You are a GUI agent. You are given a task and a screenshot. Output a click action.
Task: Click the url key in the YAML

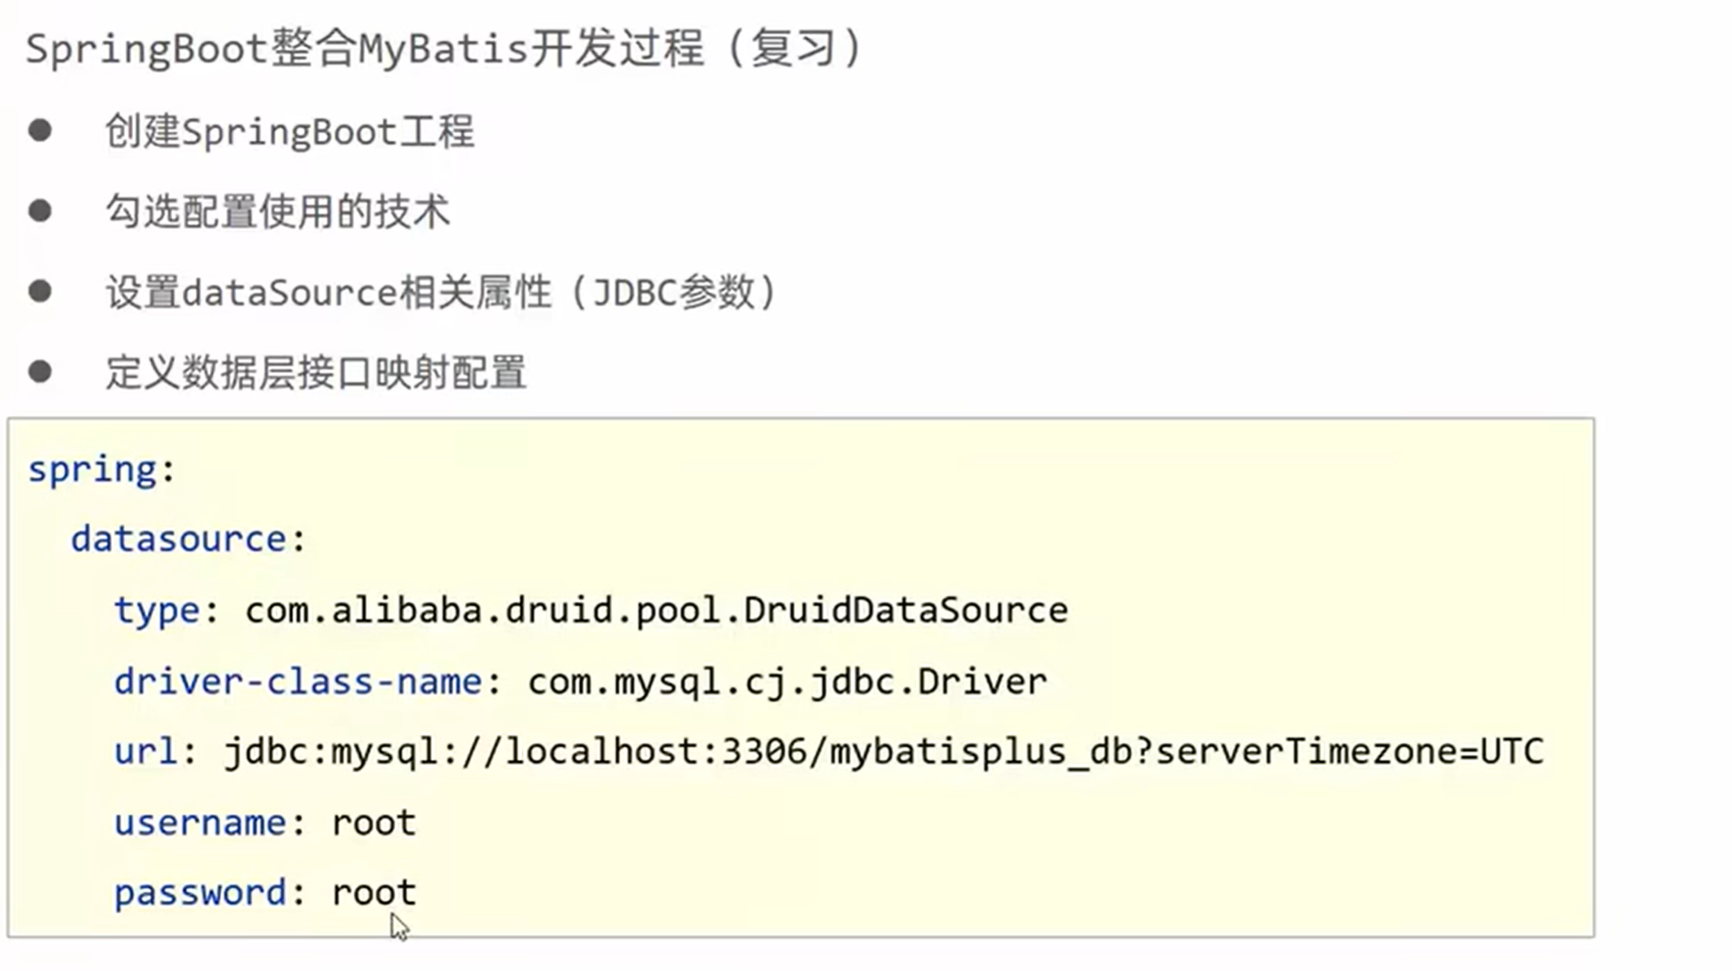click(145, 752)
